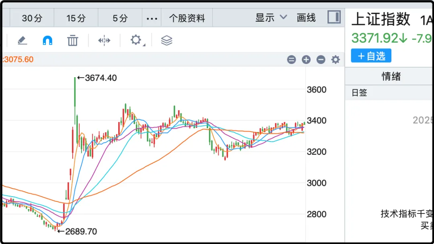Switch to the 30分 period tab

click(32, 18)
